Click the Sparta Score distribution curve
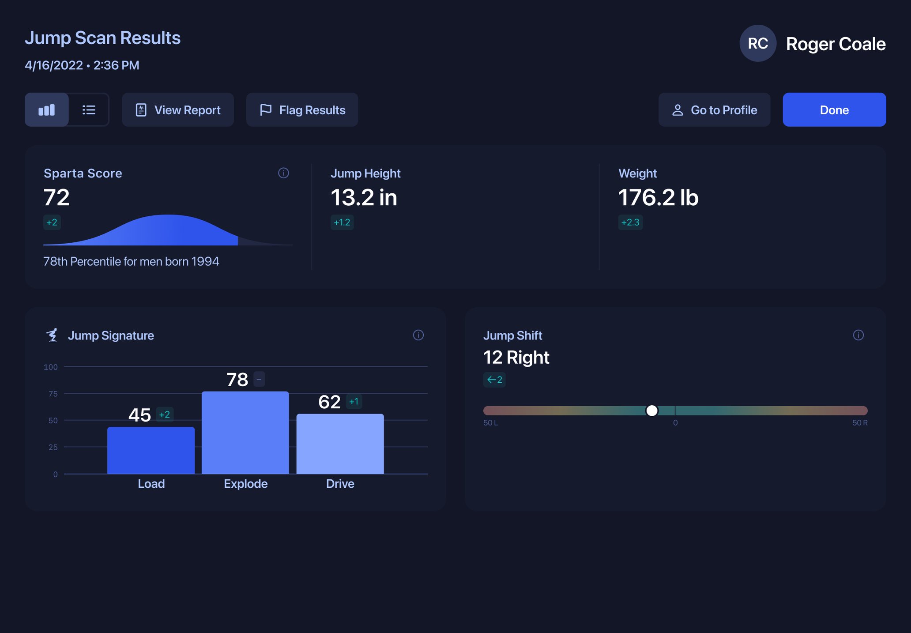This screenshot has height=633, width=911. (168, 232)
